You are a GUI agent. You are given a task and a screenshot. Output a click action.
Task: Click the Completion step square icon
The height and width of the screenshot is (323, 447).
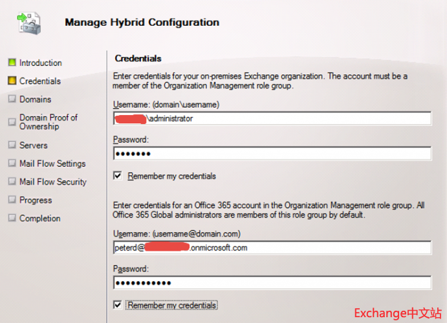[x=12, y=218]
